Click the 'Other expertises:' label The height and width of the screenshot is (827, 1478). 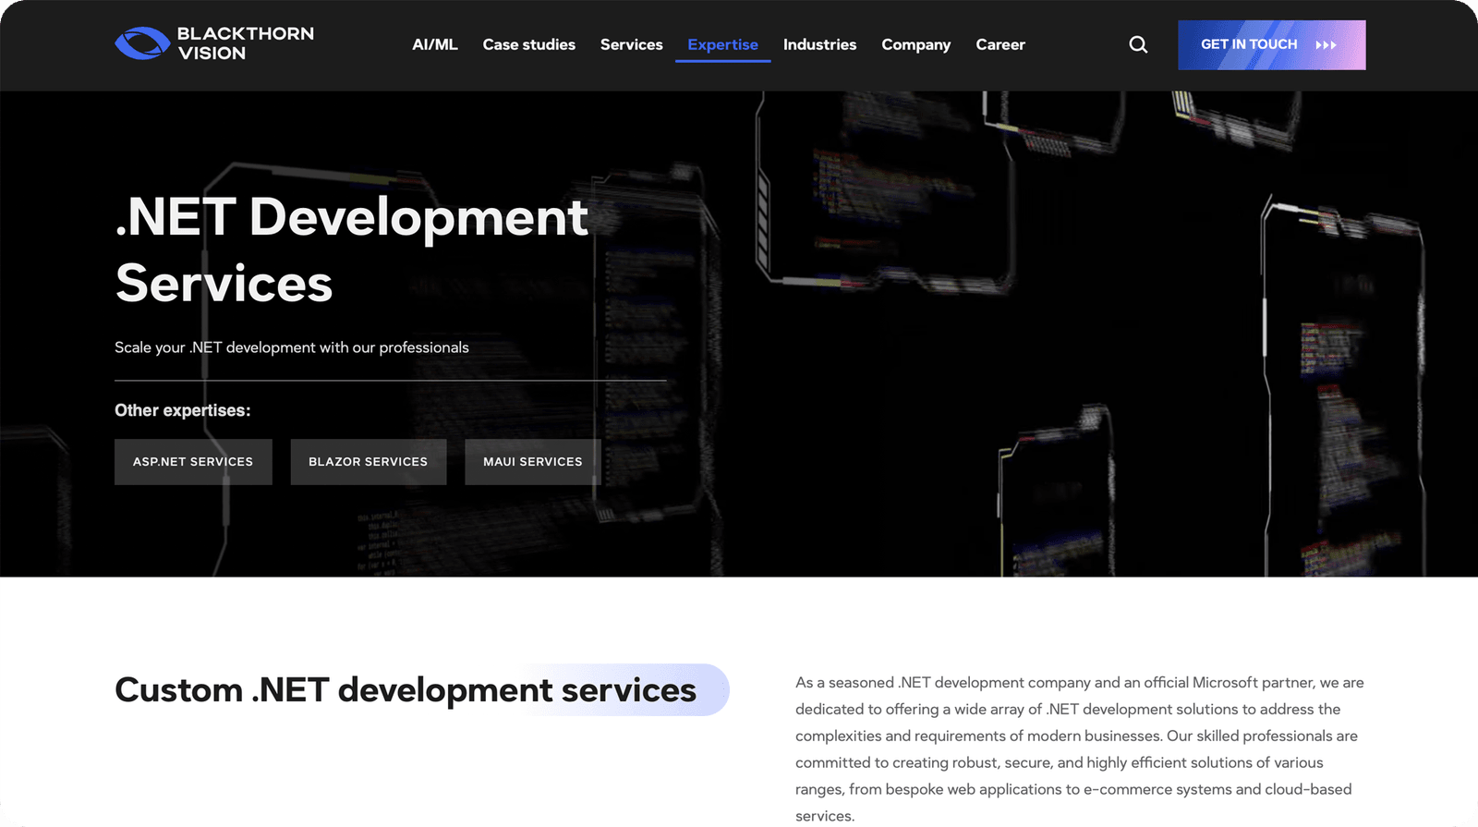pos(183,410)
